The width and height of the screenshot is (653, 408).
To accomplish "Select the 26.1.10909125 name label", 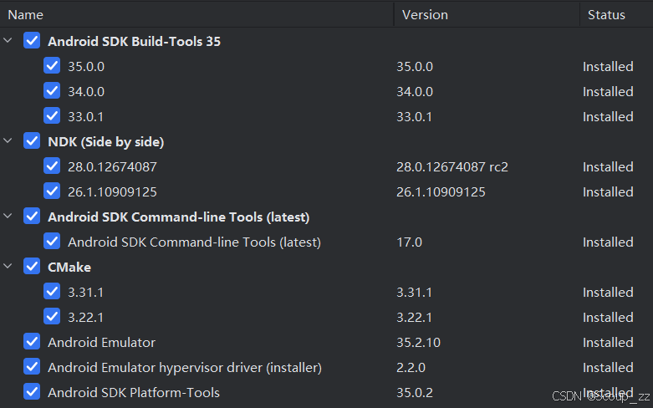I will (112, 192).
